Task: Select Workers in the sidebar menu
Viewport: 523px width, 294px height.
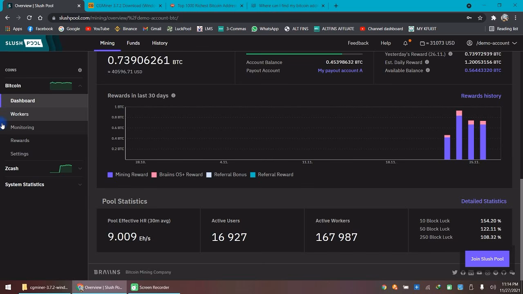Action: (20, 114)
